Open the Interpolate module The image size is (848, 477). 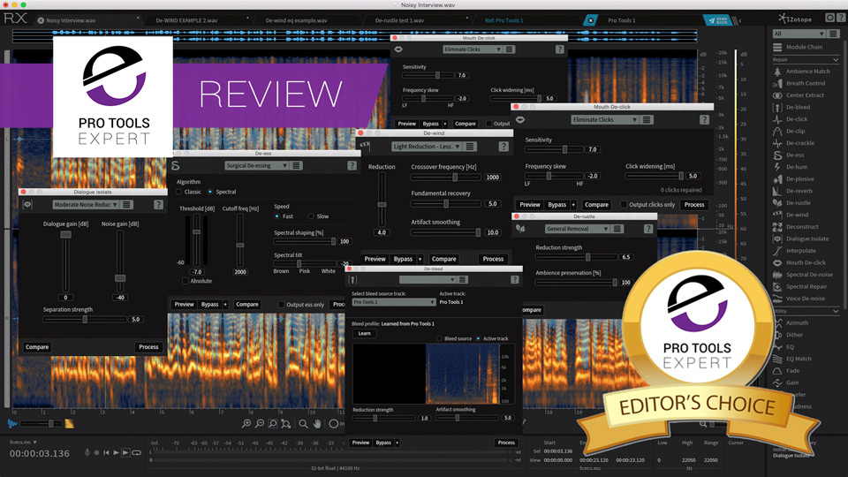[801, 250]
